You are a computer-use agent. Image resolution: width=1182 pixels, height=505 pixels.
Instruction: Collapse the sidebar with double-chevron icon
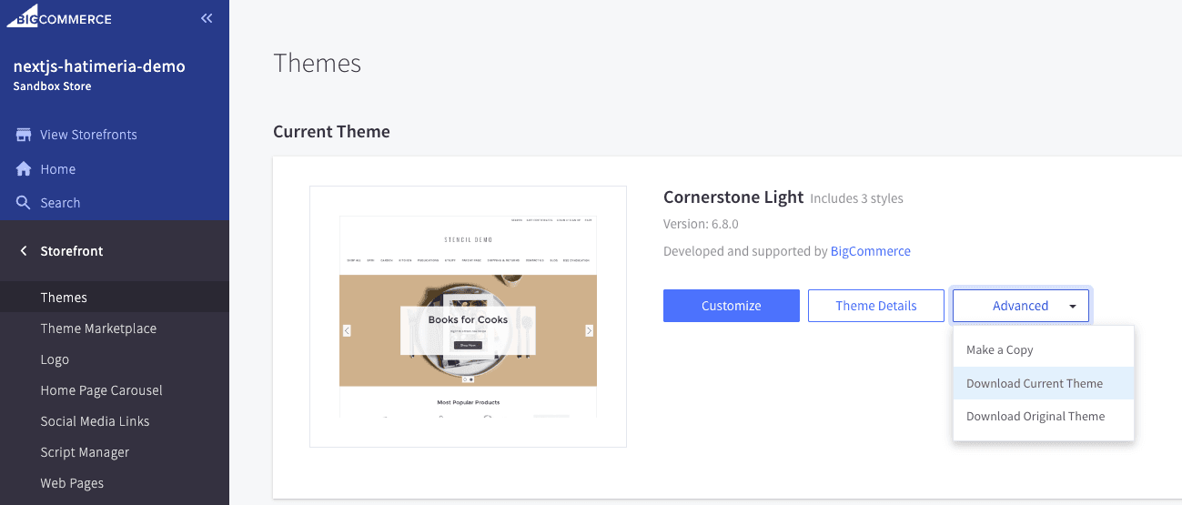(x=207, y=18)
